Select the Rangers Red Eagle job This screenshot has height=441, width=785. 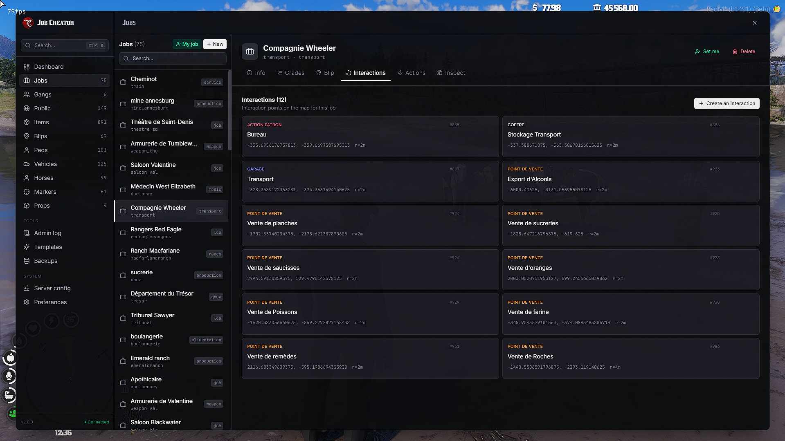171,233
